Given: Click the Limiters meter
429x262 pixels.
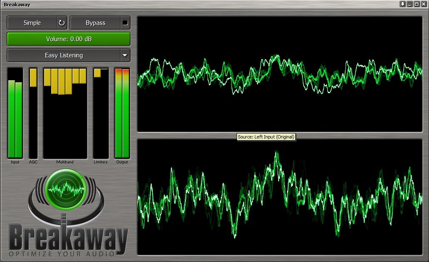Looking at the screenshot, I should [101, 113].
